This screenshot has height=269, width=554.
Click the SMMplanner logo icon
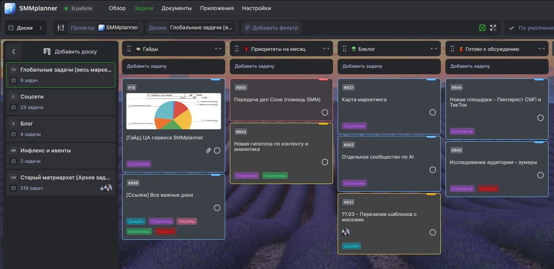coord(10,8)
